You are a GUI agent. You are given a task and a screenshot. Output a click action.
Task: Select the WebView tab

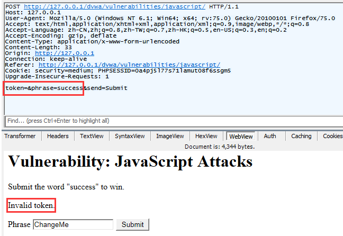pyautogui.click(x=240, y=136)
